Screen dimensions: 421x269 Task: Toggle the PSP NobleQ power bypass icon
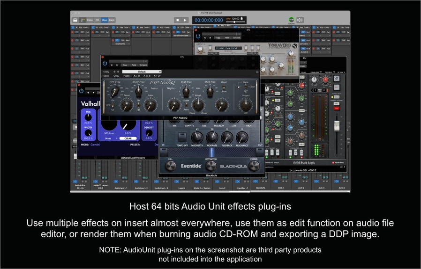[105, 63]
